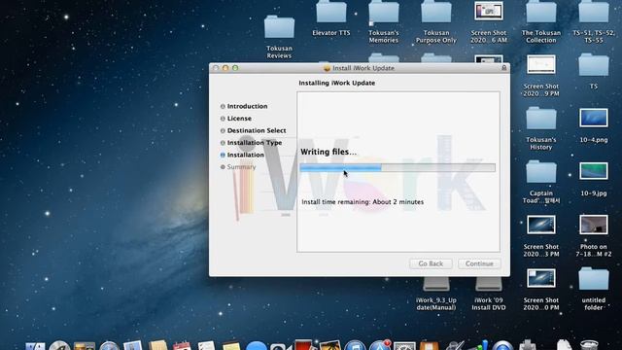Click the lock icon in installer title bar
Viewport: 622px width, 350px height.
coord(503,68)
